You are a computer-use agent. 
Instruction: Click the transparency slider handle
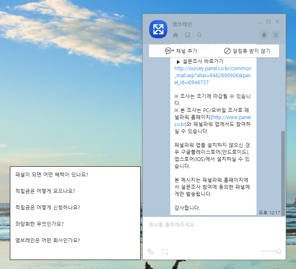[x=279, y=251]
